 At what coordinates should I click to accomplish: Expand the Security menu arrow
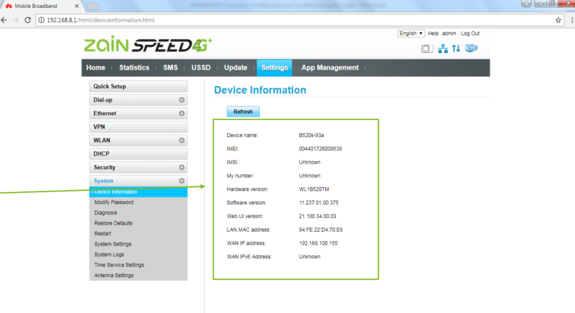(181, 167)
